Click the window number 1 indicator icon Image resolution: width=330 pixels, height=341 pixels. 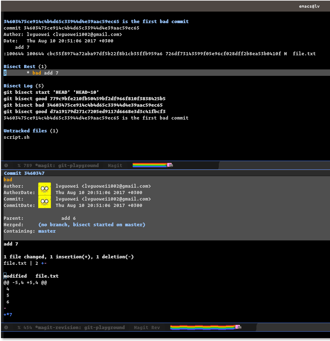click(x=6, y=166)
